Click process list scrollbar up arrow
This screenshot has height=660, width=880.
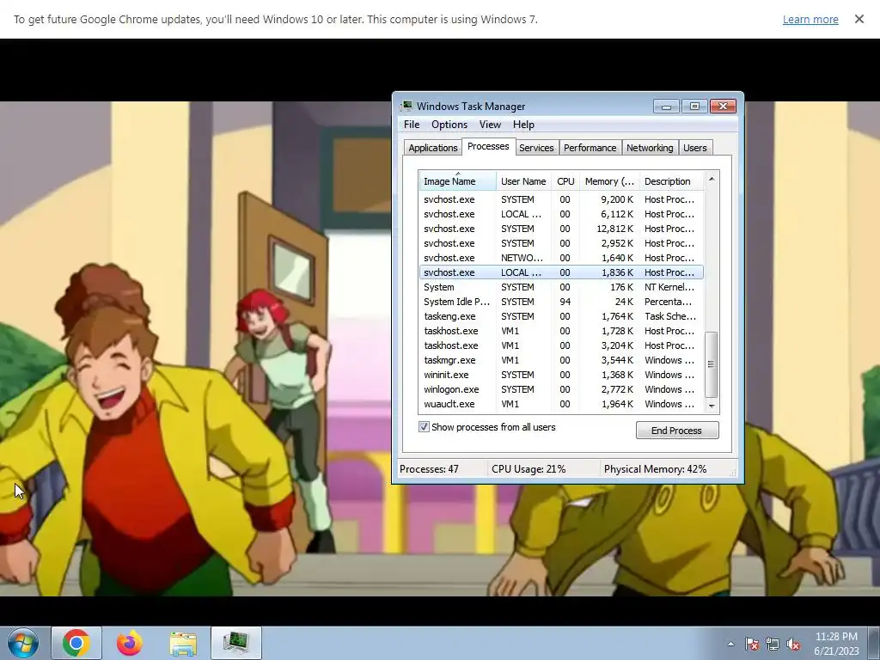712,179
